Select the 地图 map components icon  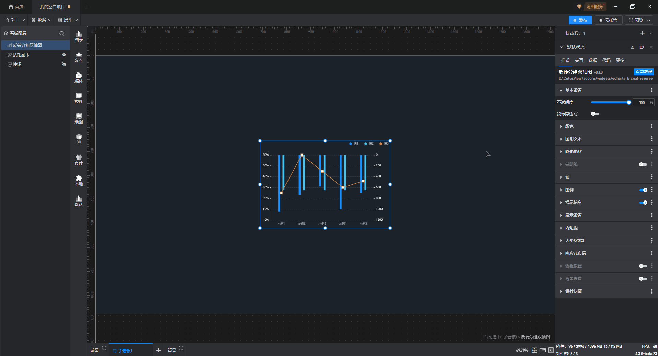[79, 118]
